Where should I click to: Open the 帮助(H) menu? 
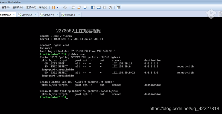point(43,7)
